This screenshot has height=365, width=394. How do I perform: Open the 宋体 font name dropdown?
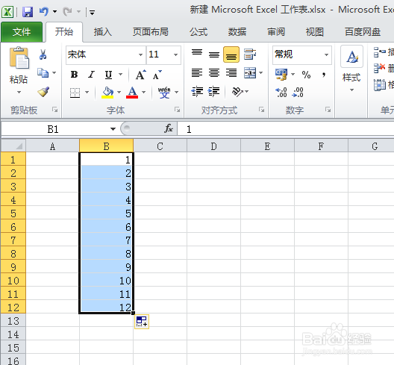coord(141,54)
